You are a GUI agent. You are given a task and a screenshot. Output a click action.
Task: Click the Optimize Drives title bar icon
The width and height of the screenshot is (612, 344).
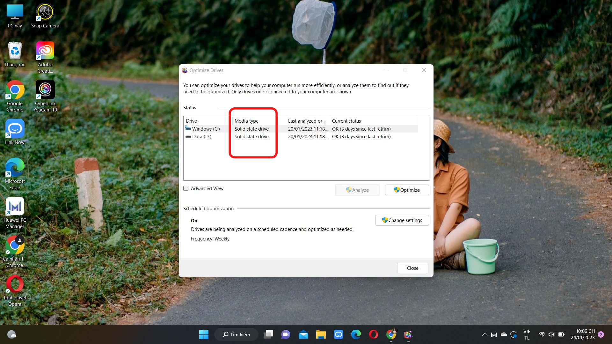click(x=185, y=70)
